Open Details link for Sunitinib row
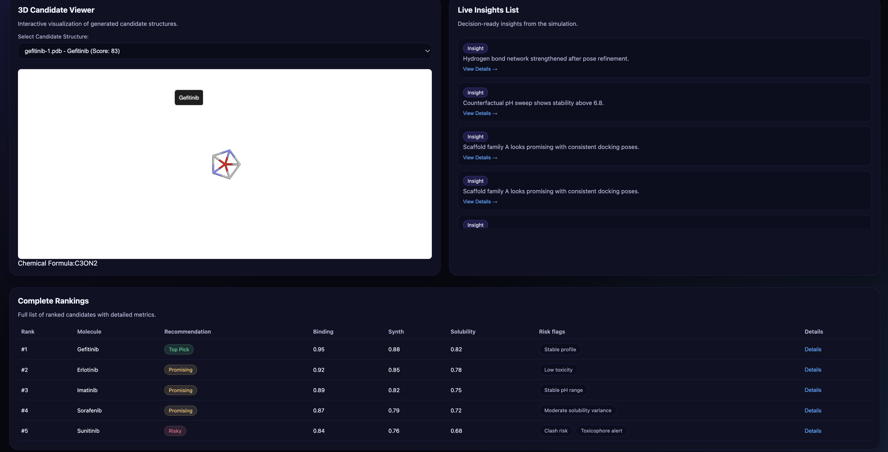 (813, 431)
